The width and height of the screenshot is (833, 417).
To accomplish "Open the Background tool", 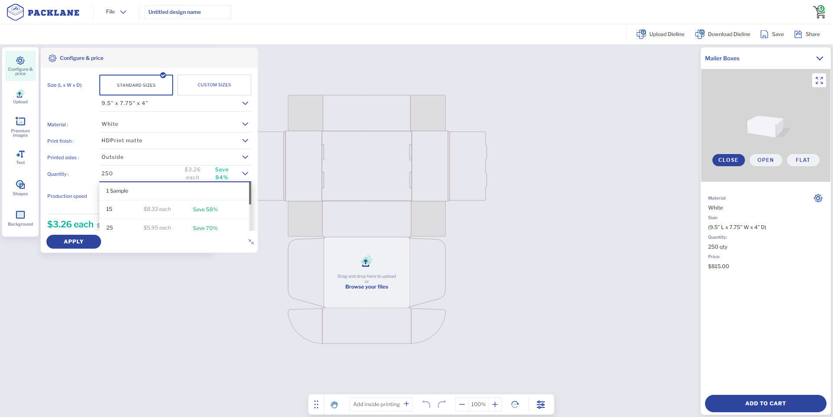I will point(20,218).
